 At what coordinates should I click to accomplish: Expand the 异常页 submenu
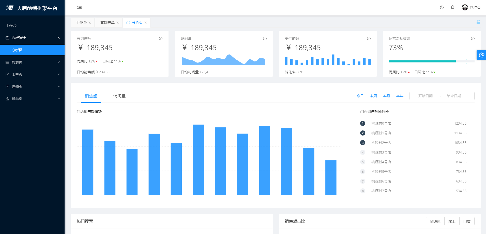[x=59, y=99]
